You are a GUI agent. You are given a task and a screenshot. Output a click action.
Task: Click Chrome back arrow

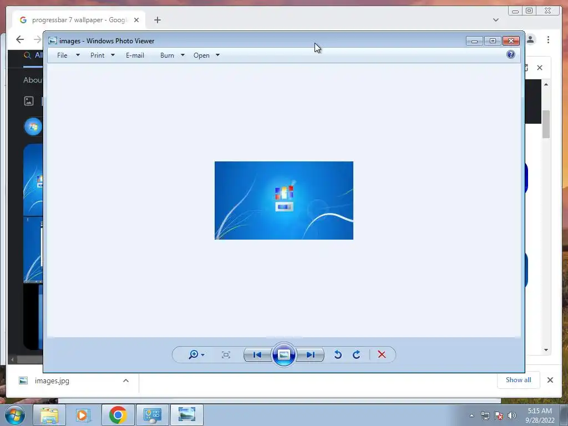pos(20,39)
